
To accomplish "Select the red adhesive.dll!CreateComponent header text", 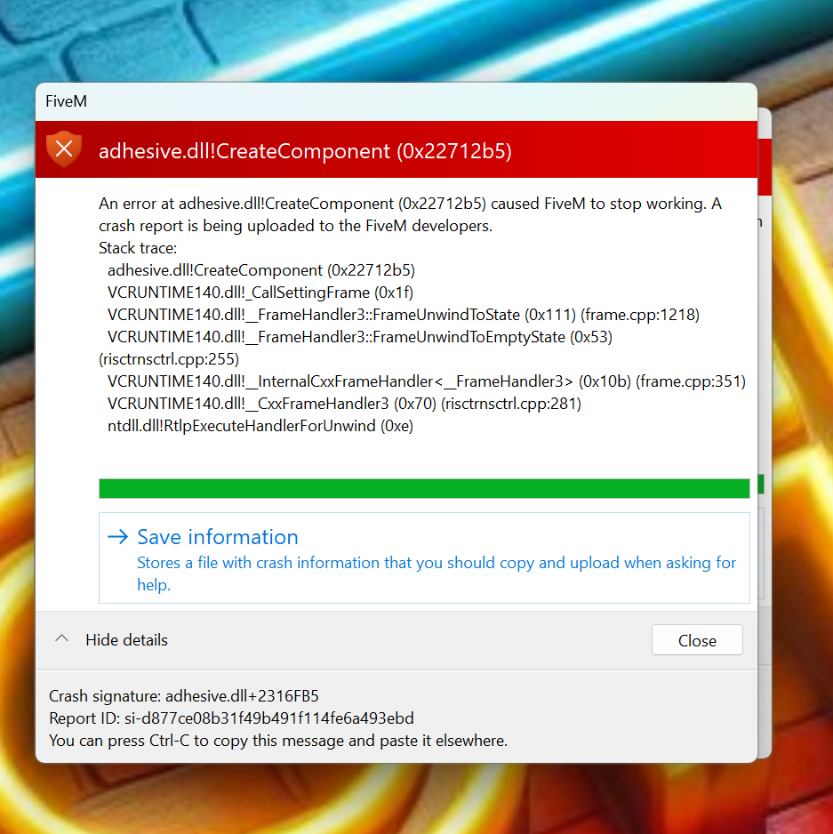I will click(305, 151).
